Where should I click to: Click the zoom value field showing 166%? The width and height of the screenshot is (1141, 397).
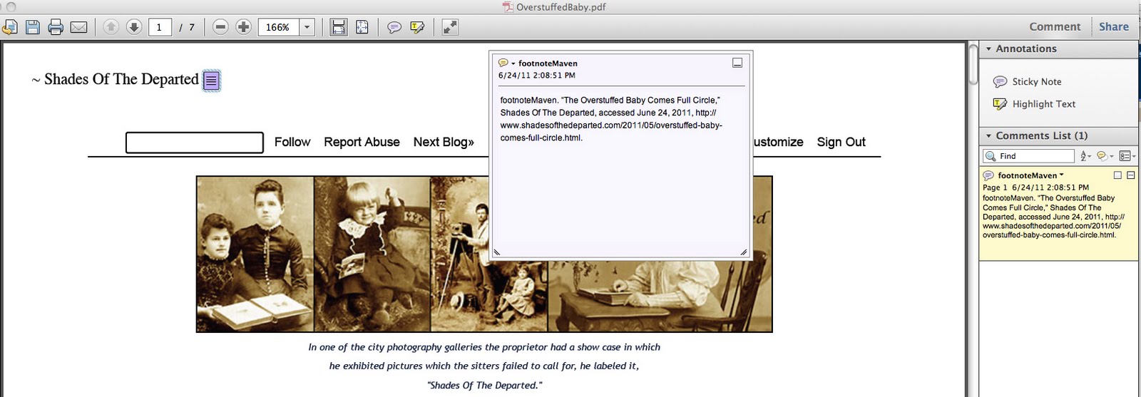click(278, 27)
